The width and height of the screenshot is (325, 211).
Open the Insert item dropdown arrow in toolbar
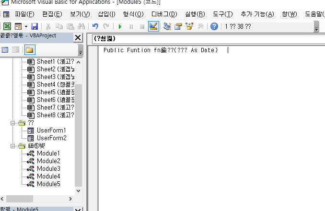[25, 26]
